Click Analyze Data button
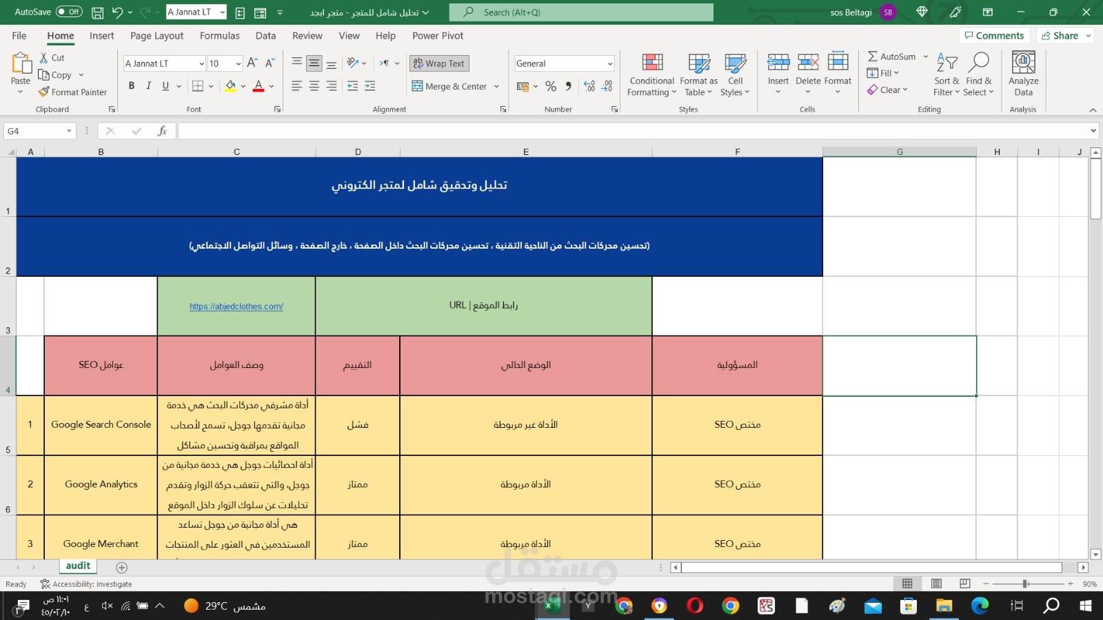The height and width of the screenshot is (620, 1103). (x=1024, y=74)
